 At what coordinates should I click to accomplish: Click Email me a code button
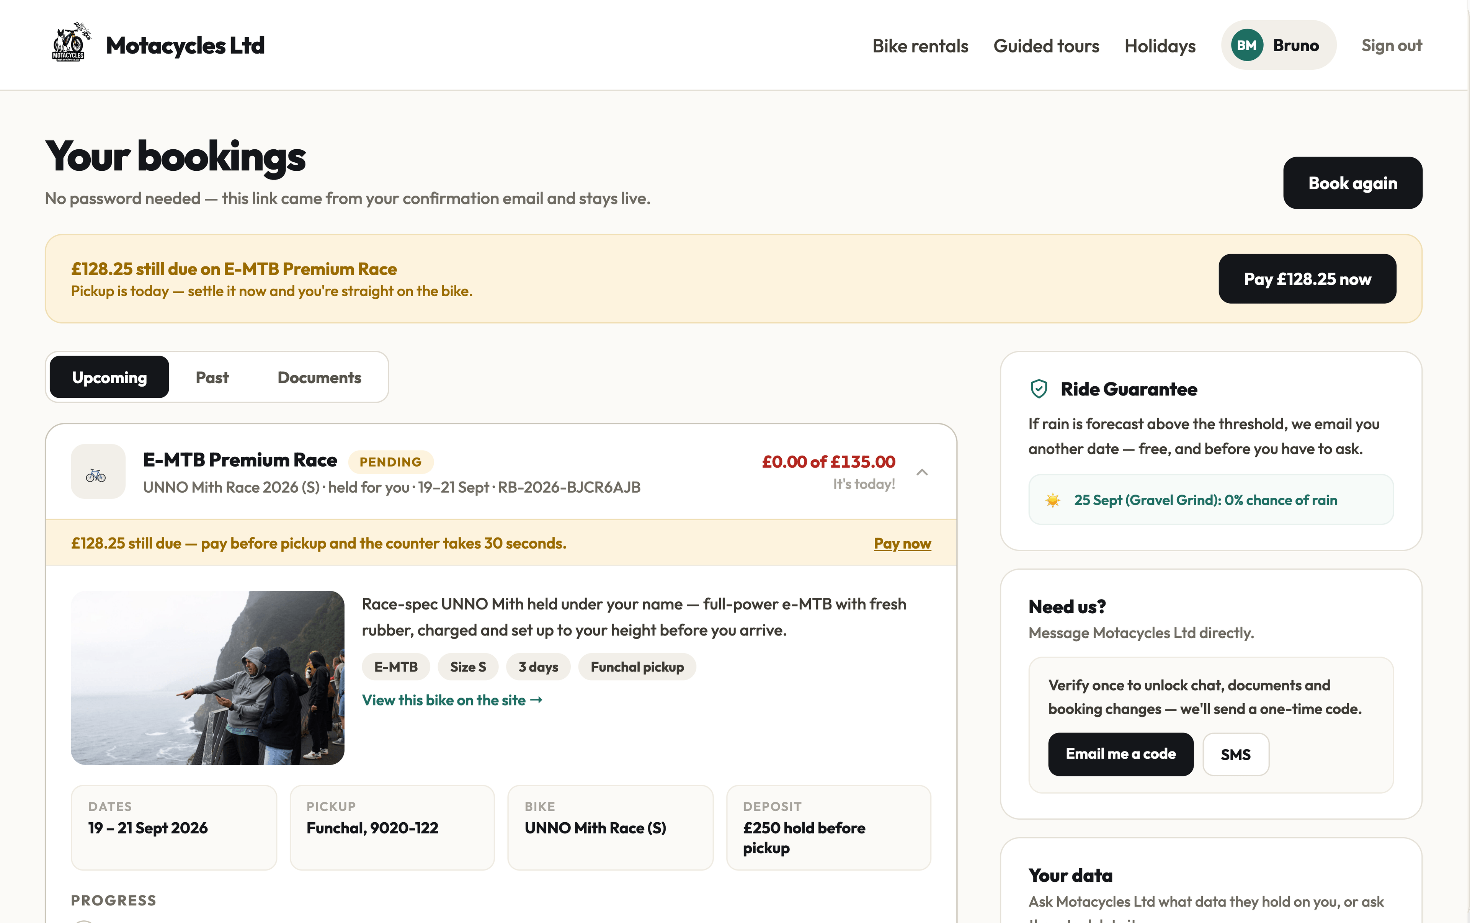pyautogui.click(x=1120, y=754)
